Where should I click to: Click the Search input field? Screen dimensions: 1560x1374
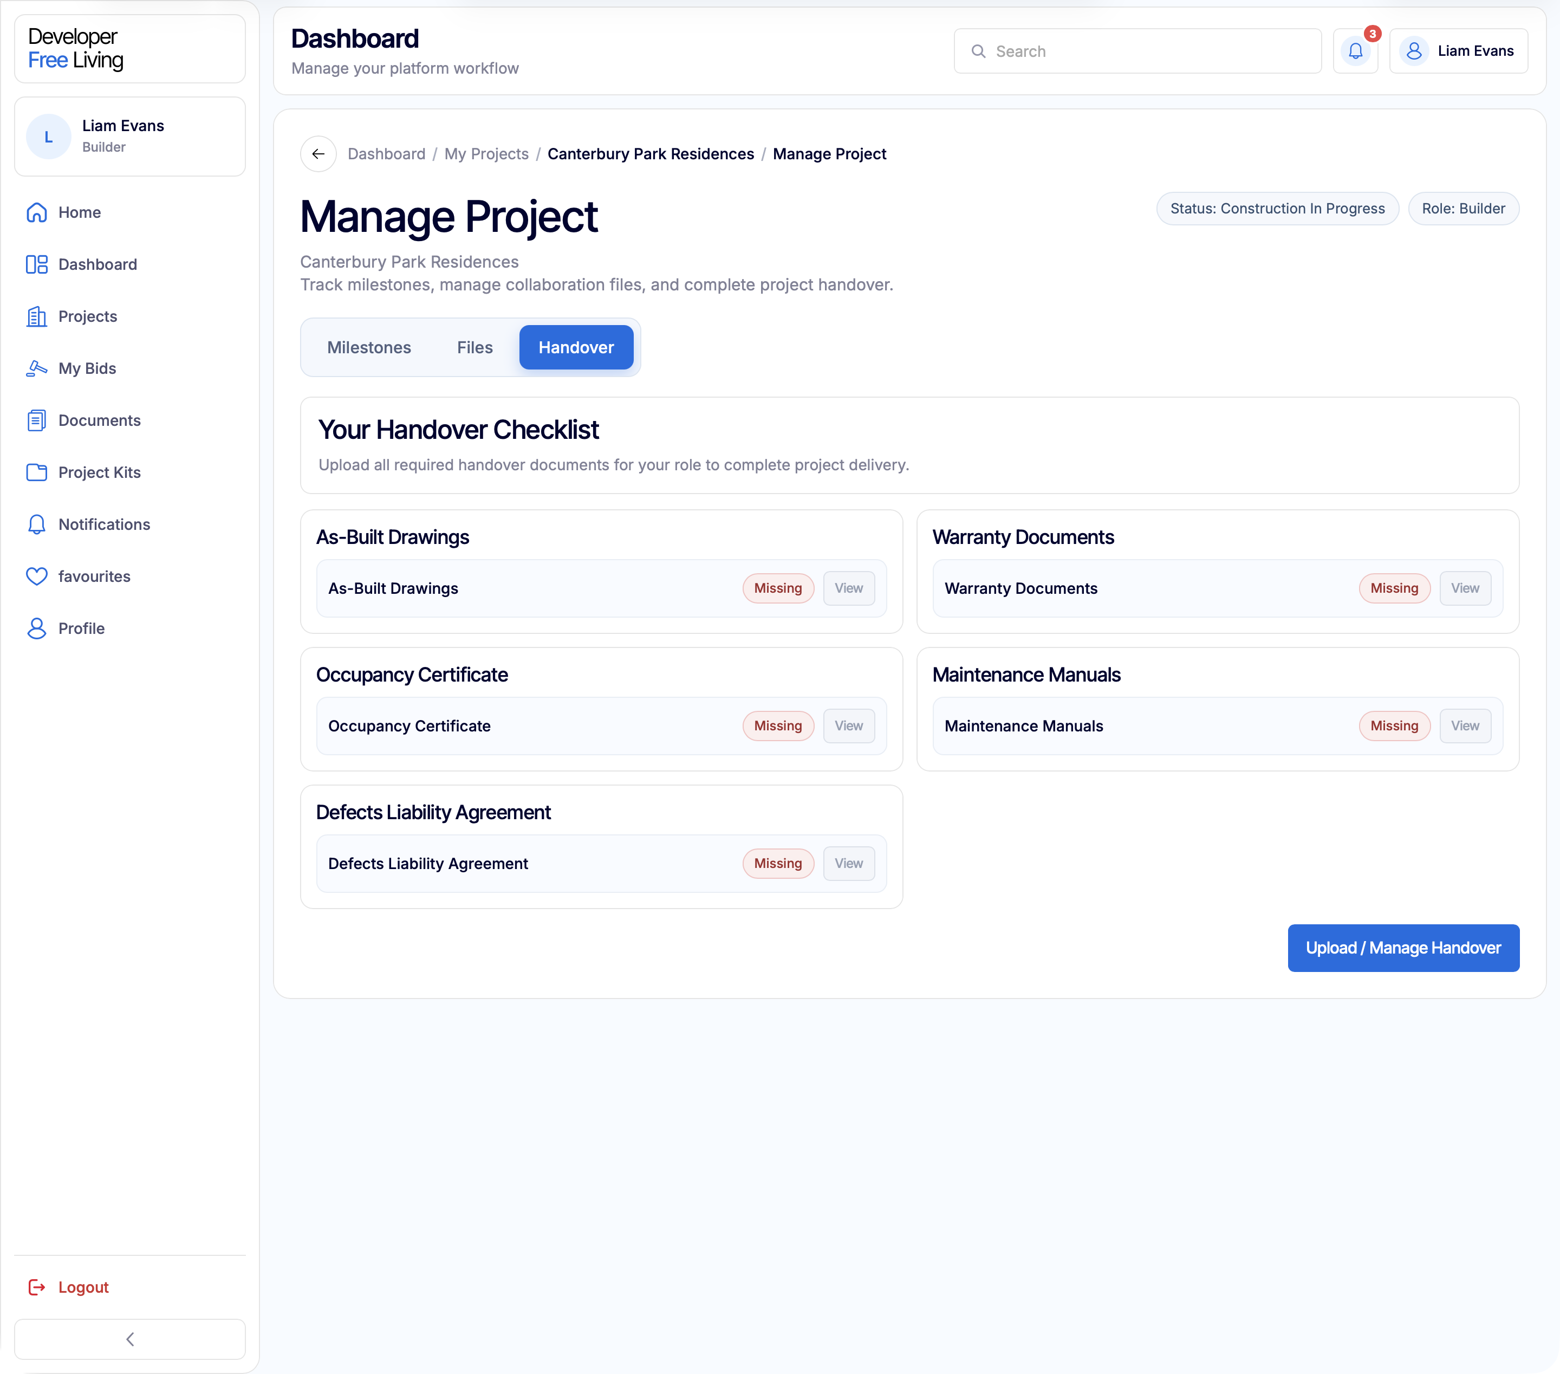1137,51
